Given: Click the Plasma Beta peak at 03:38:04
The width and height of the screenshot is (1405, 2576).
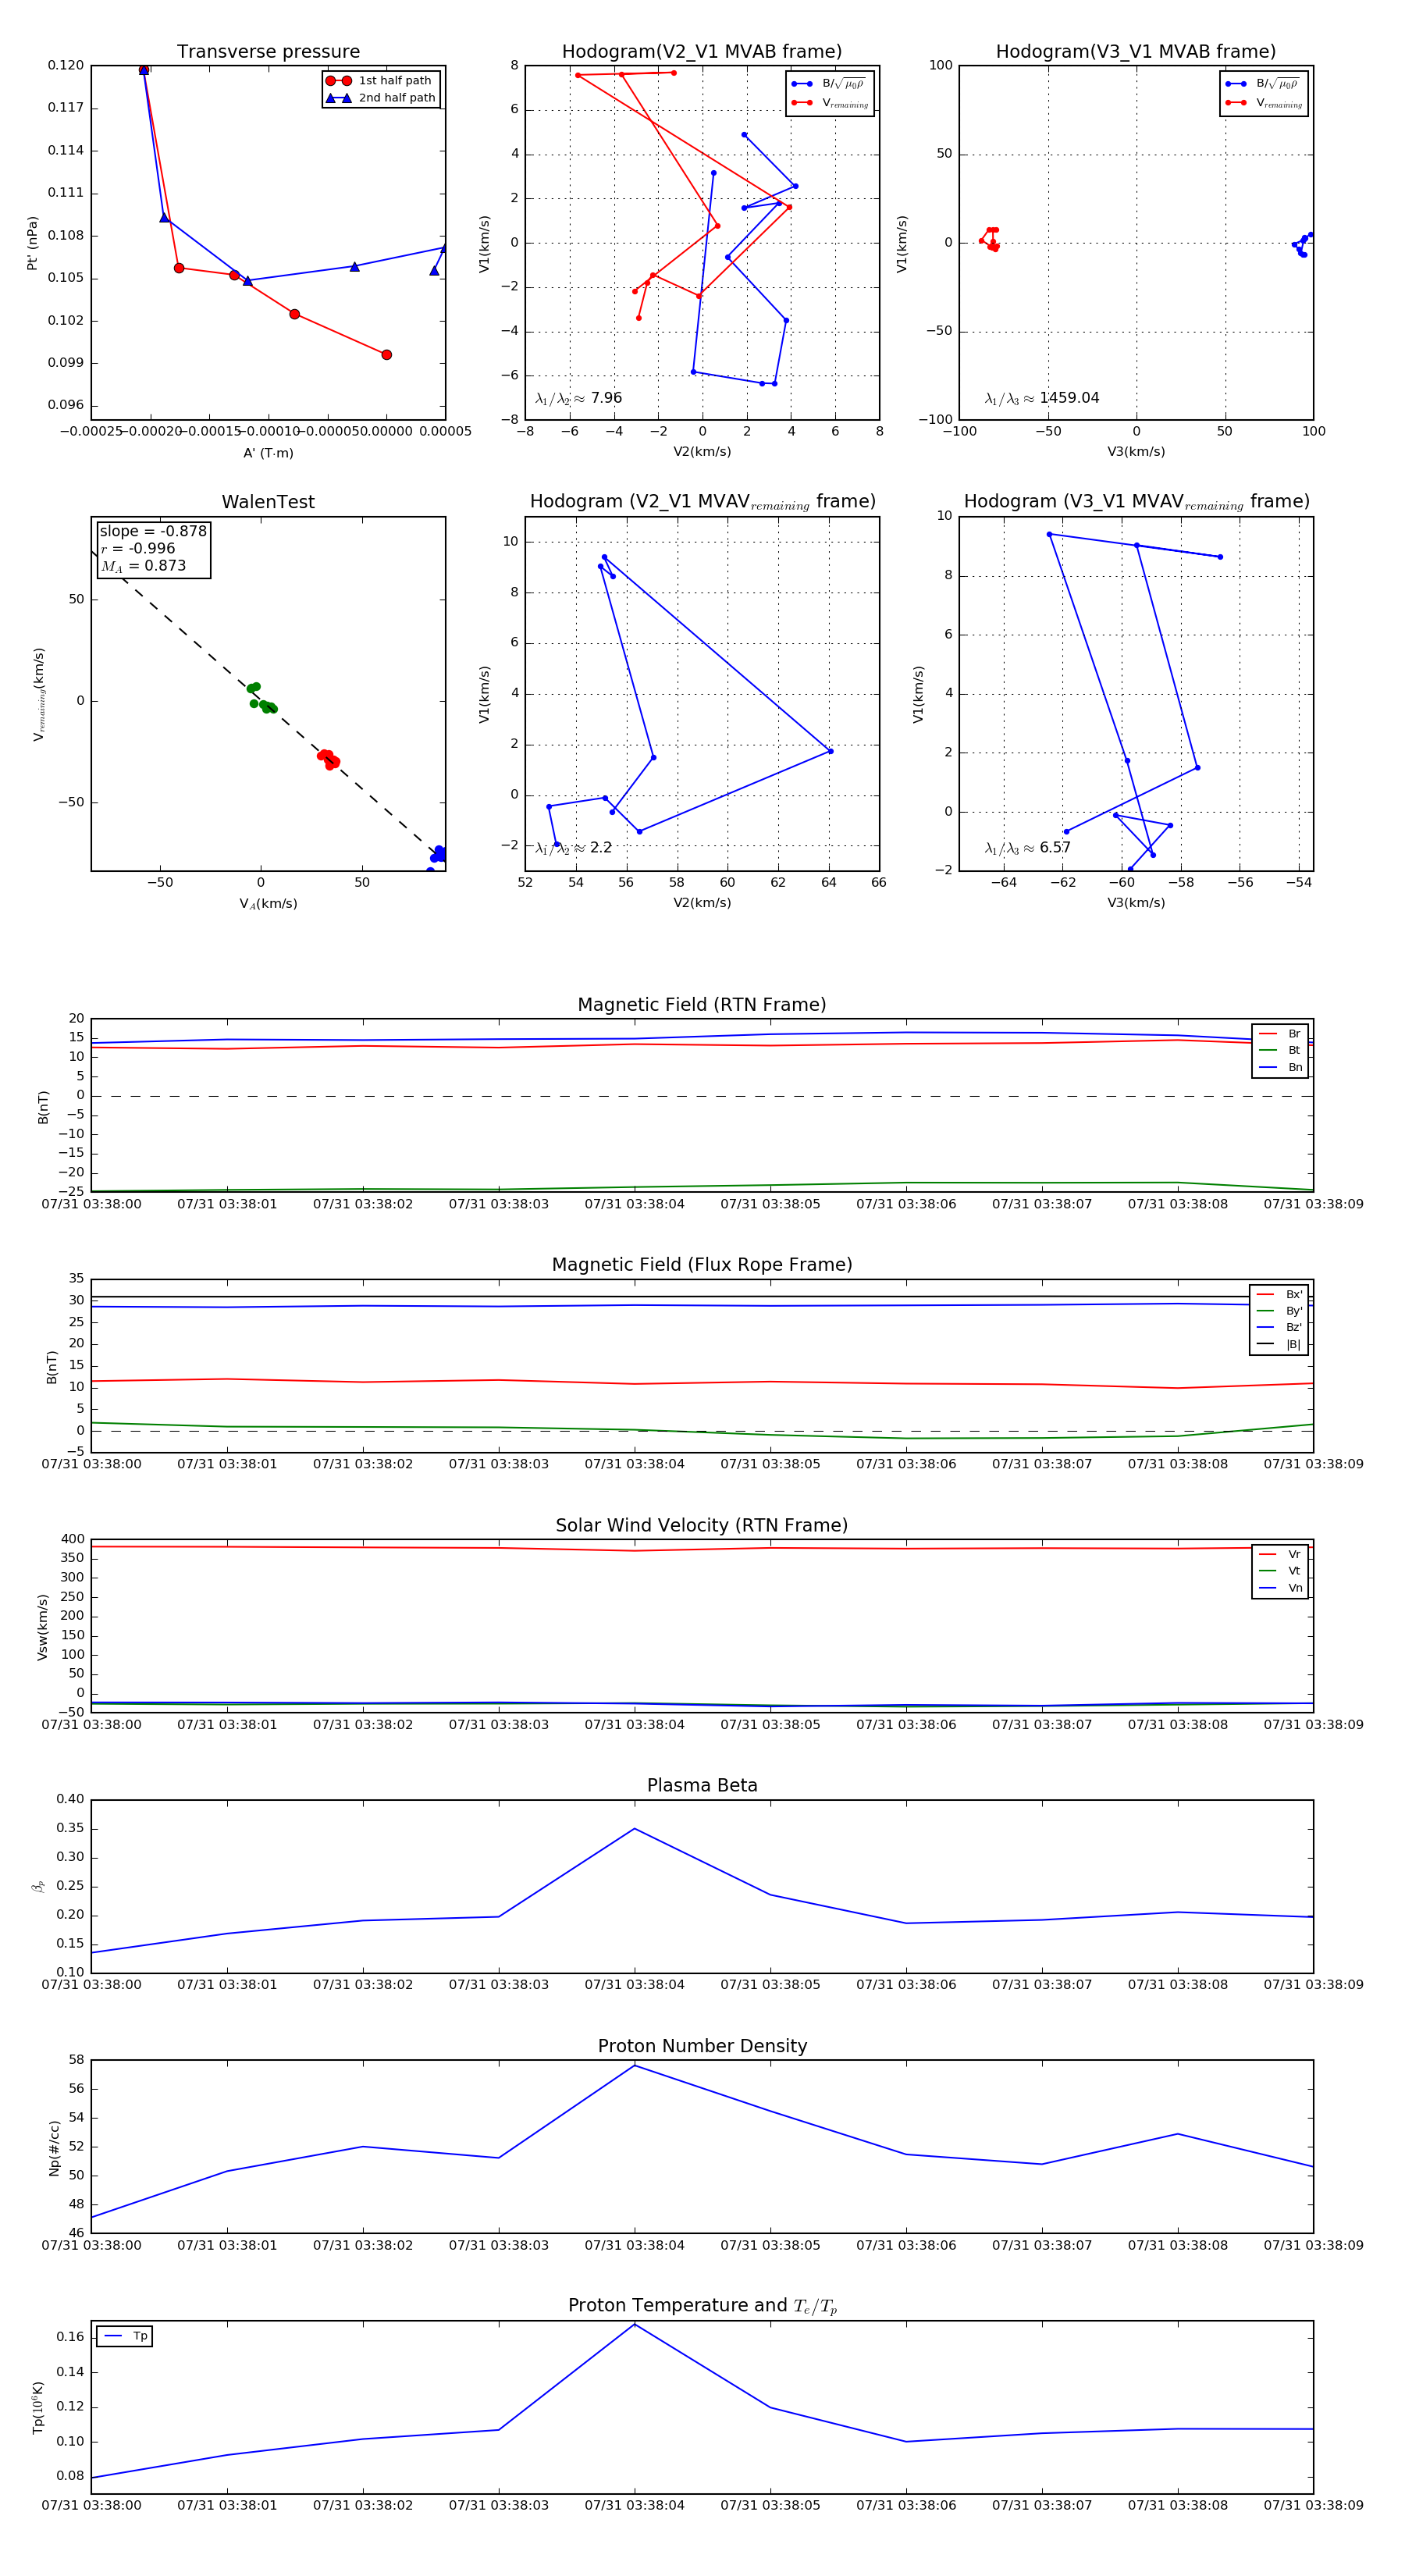Looking at the screenshot, I should click(634, 1829).
